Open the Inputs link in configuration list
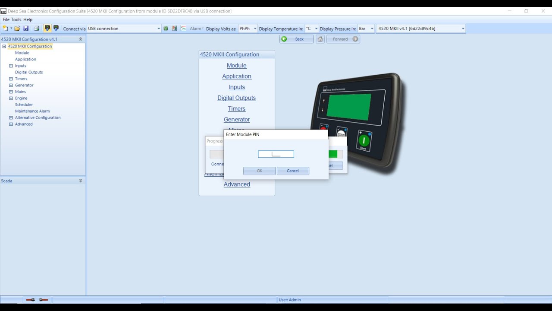 pyautogui.click(x=237, y=87)
